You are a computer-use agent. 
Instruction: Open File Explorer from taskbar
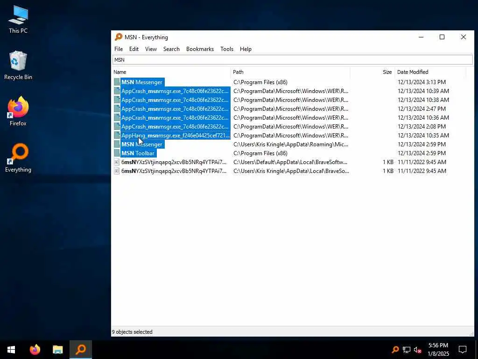click(57, 350)
